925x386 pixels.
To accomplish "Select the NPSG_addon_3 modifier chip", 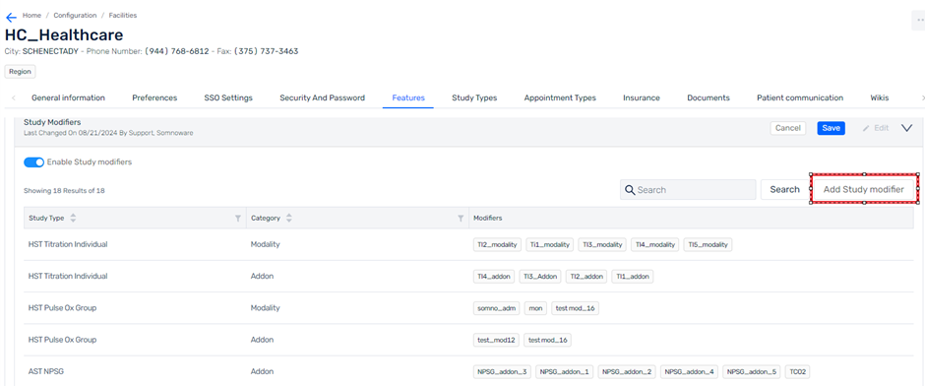I will click(x=502, y=372).
